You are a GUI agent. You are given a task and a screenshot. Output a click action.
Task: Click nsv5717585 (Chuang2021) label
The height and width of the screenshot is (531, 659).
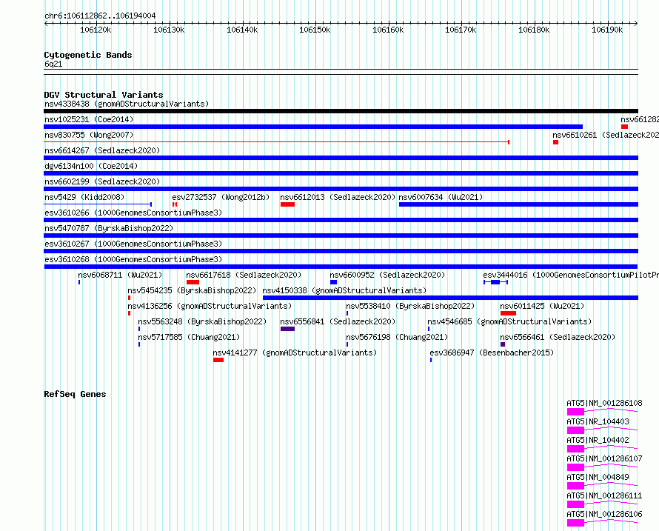[x=189, y=337]
